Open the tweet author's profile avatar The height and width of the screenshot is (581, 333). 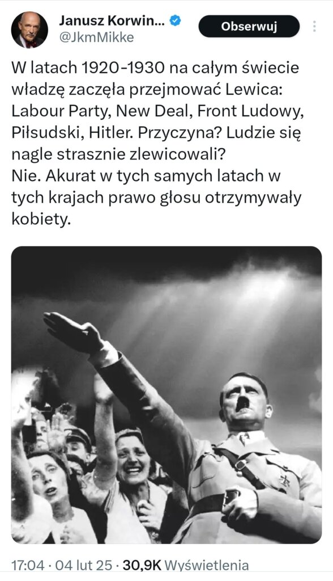tap(29, 30)
